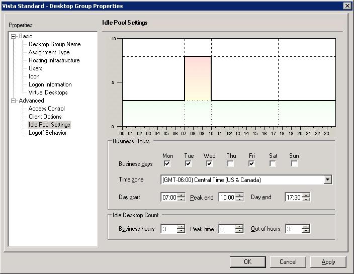
Task: Click the Day start time field
Action: 169,198
